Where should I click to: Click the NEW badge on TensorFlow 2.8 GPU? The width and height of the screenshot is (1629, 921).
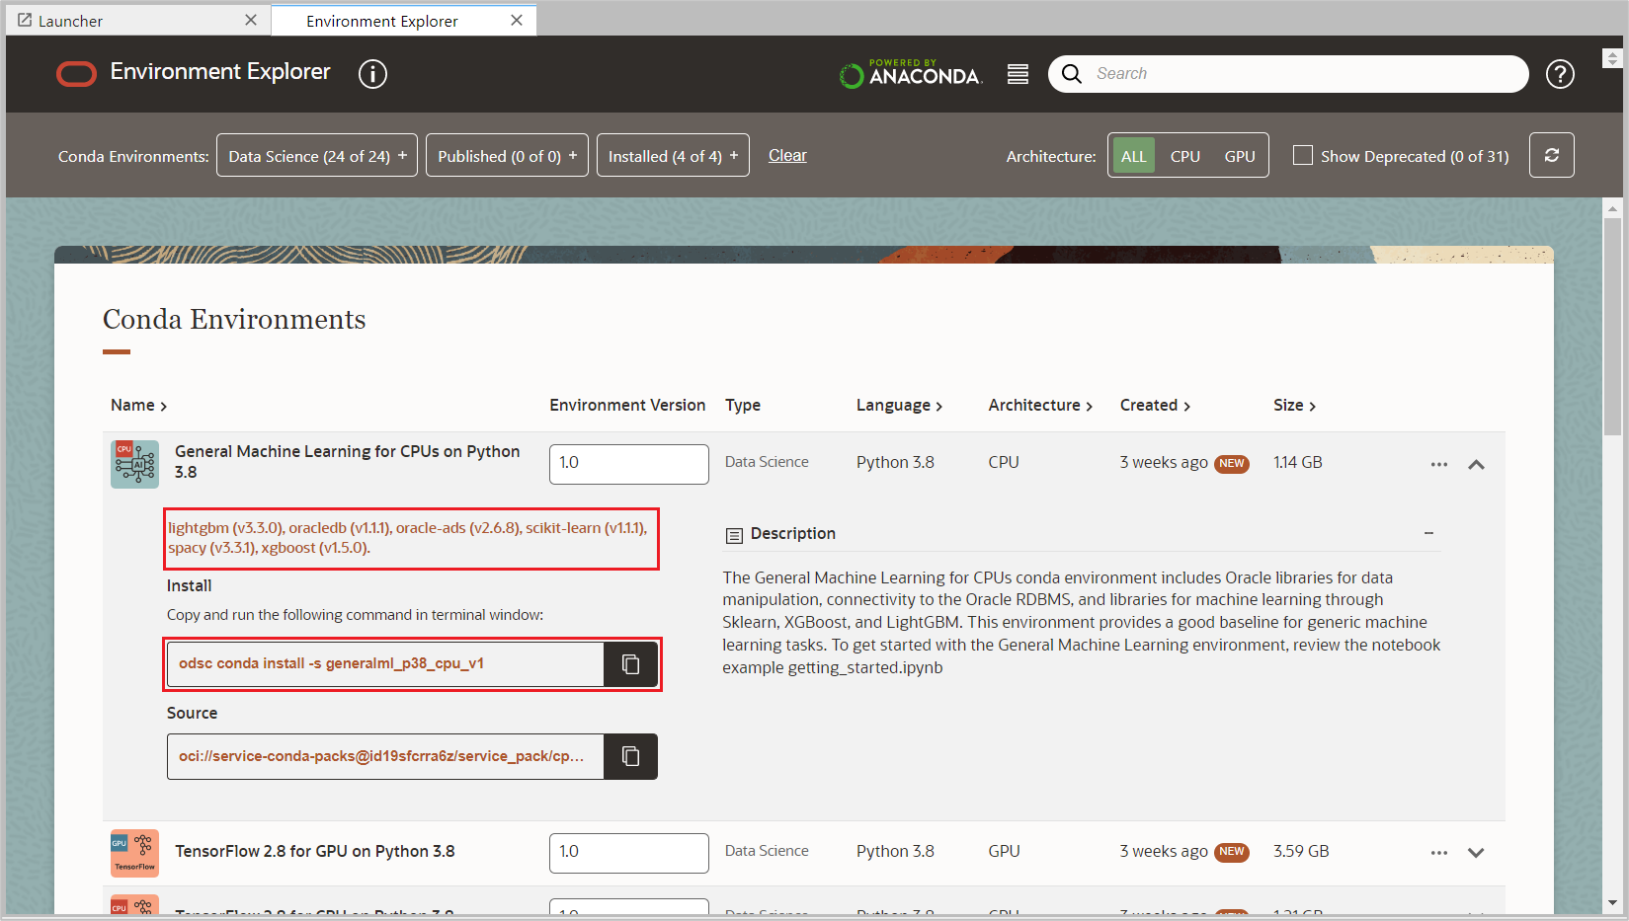pyautogui.click(x=1232, y=853)
